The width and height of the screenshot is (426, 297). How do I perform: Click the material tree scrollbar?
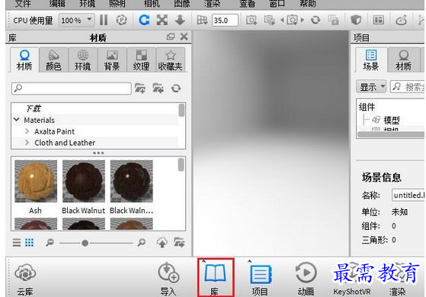[181, 111]
